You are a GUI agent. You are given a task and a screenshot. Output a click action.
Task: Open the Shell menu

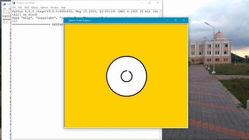coord(26,7)
